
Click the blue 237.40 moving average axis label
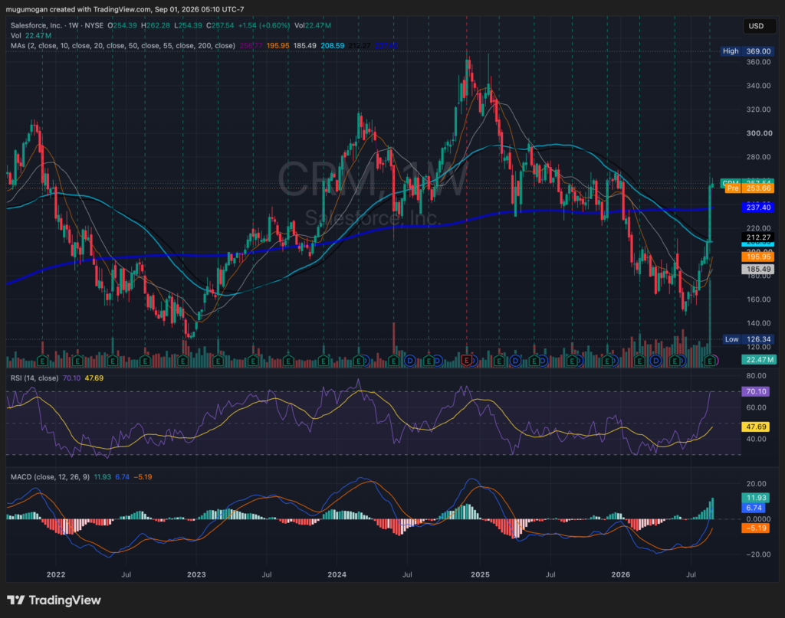757,207
